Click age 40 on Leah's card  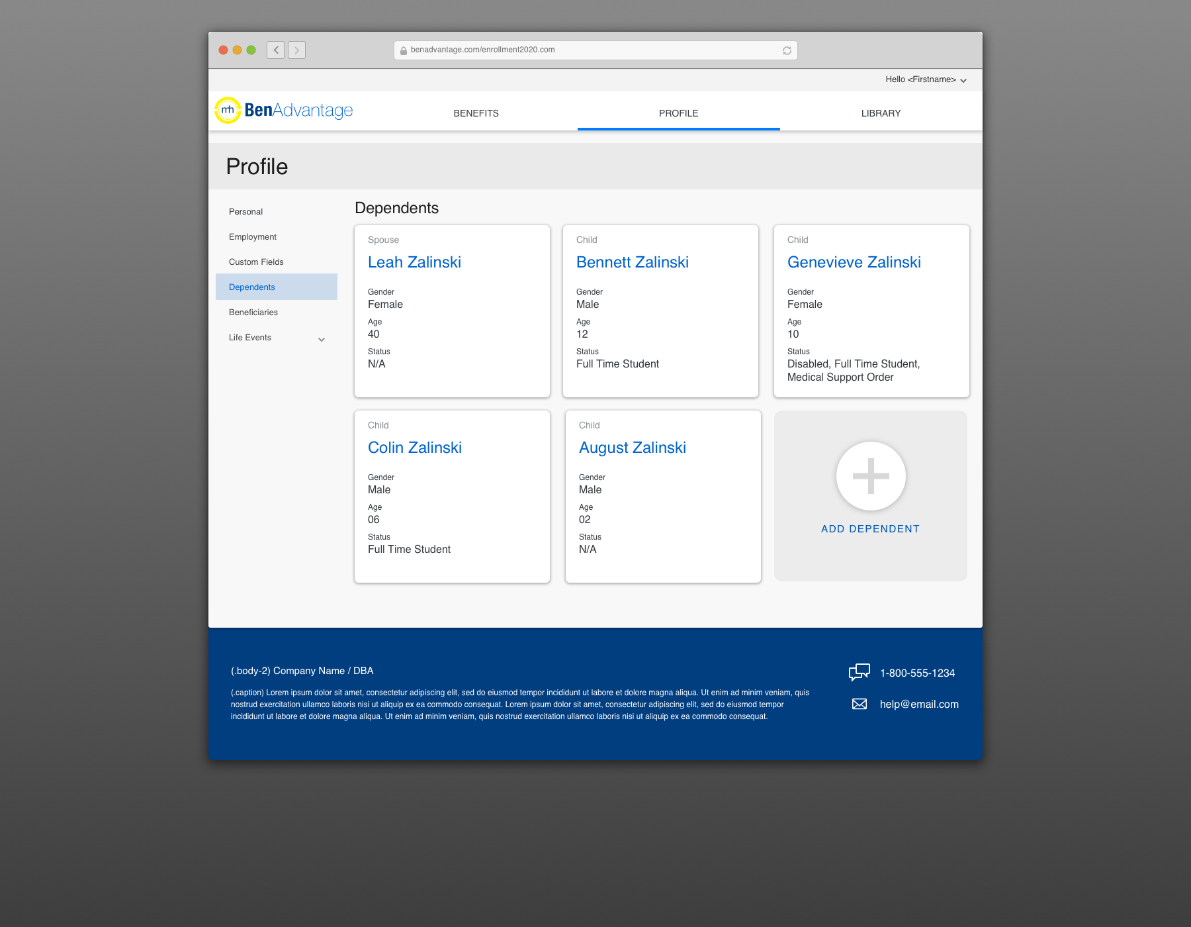click(374, 334)
